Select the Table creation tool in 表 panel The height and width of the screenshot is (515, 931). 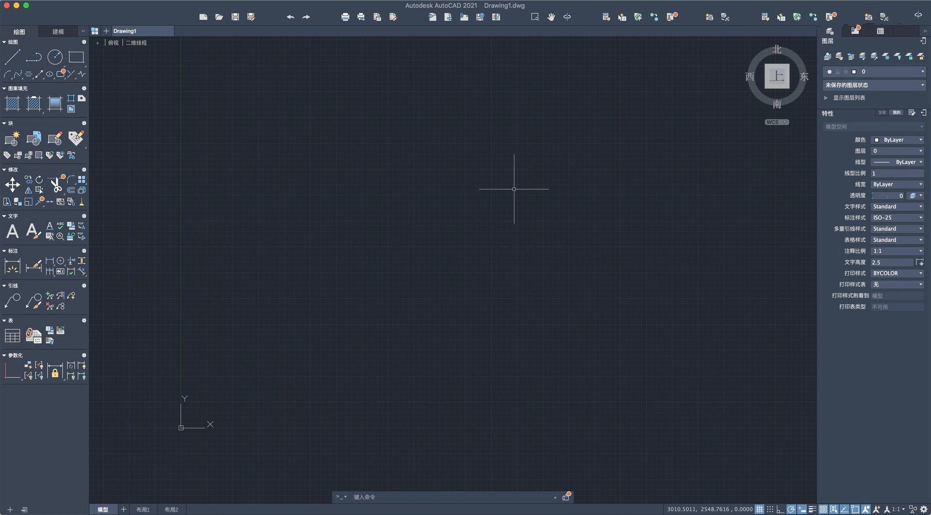point(12,335)
